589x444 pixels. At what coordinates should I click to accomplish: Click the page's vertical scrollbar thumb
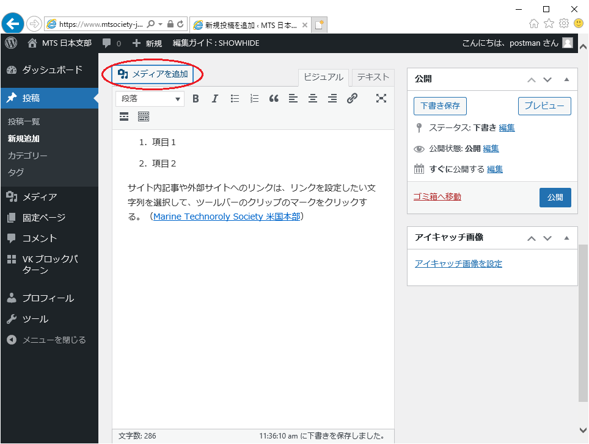point(583,323)
